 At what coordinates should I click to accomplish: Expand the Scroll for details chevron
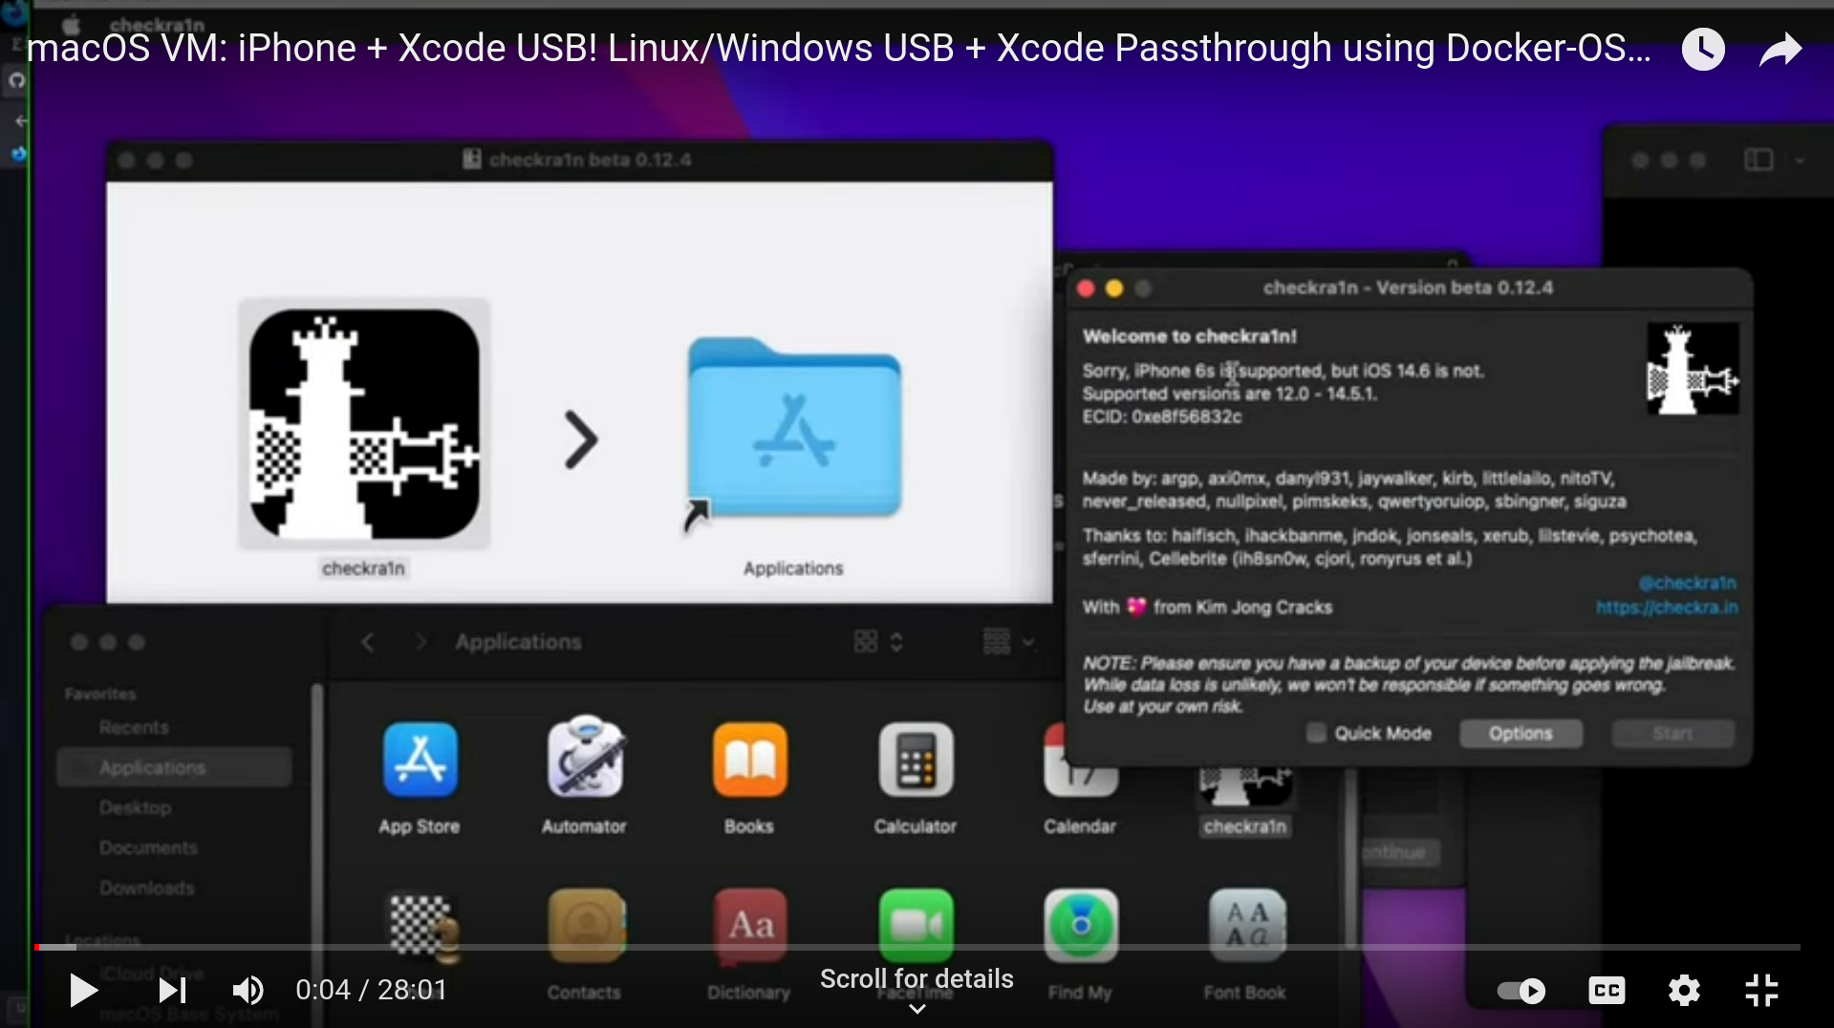(915, 1009)
